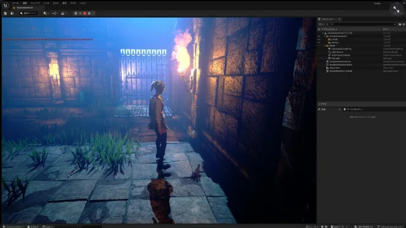Open the ウィンドウ (Window) menu

[x=36, y=3]
